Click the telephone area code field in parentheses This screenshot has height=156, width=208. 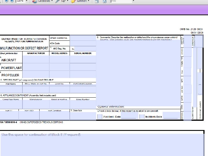tap(200, 89)
